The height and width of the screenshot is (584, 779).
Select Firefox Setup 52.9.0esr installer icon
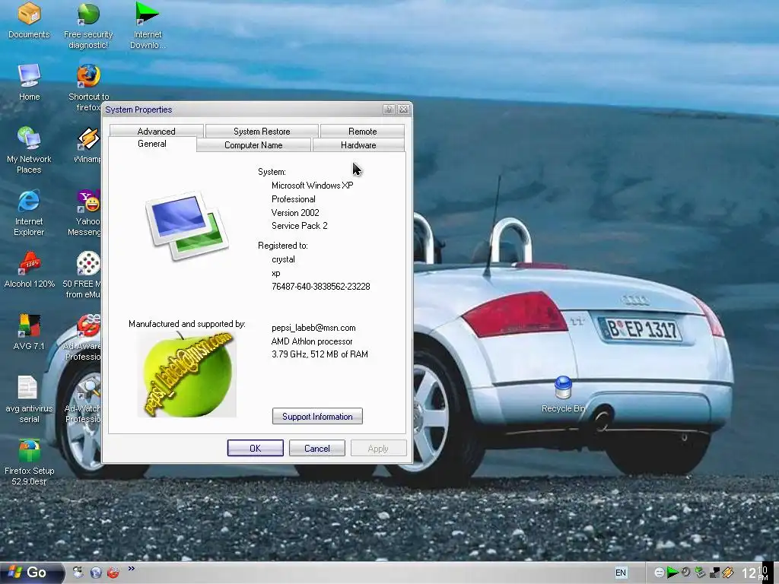29,462
